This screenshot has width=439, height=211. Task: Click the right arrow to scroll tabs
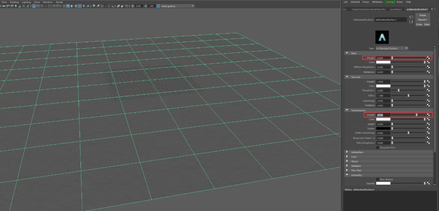pos(434,9)
